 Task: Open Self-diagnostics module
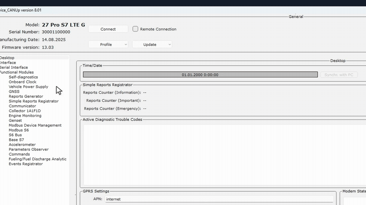23,77
